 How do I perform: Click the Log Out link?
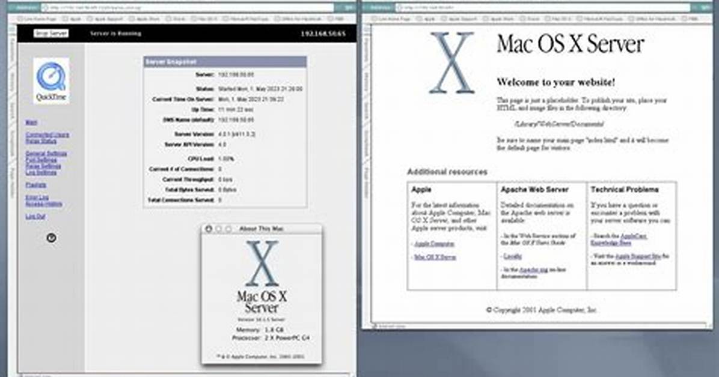point(35,216)
